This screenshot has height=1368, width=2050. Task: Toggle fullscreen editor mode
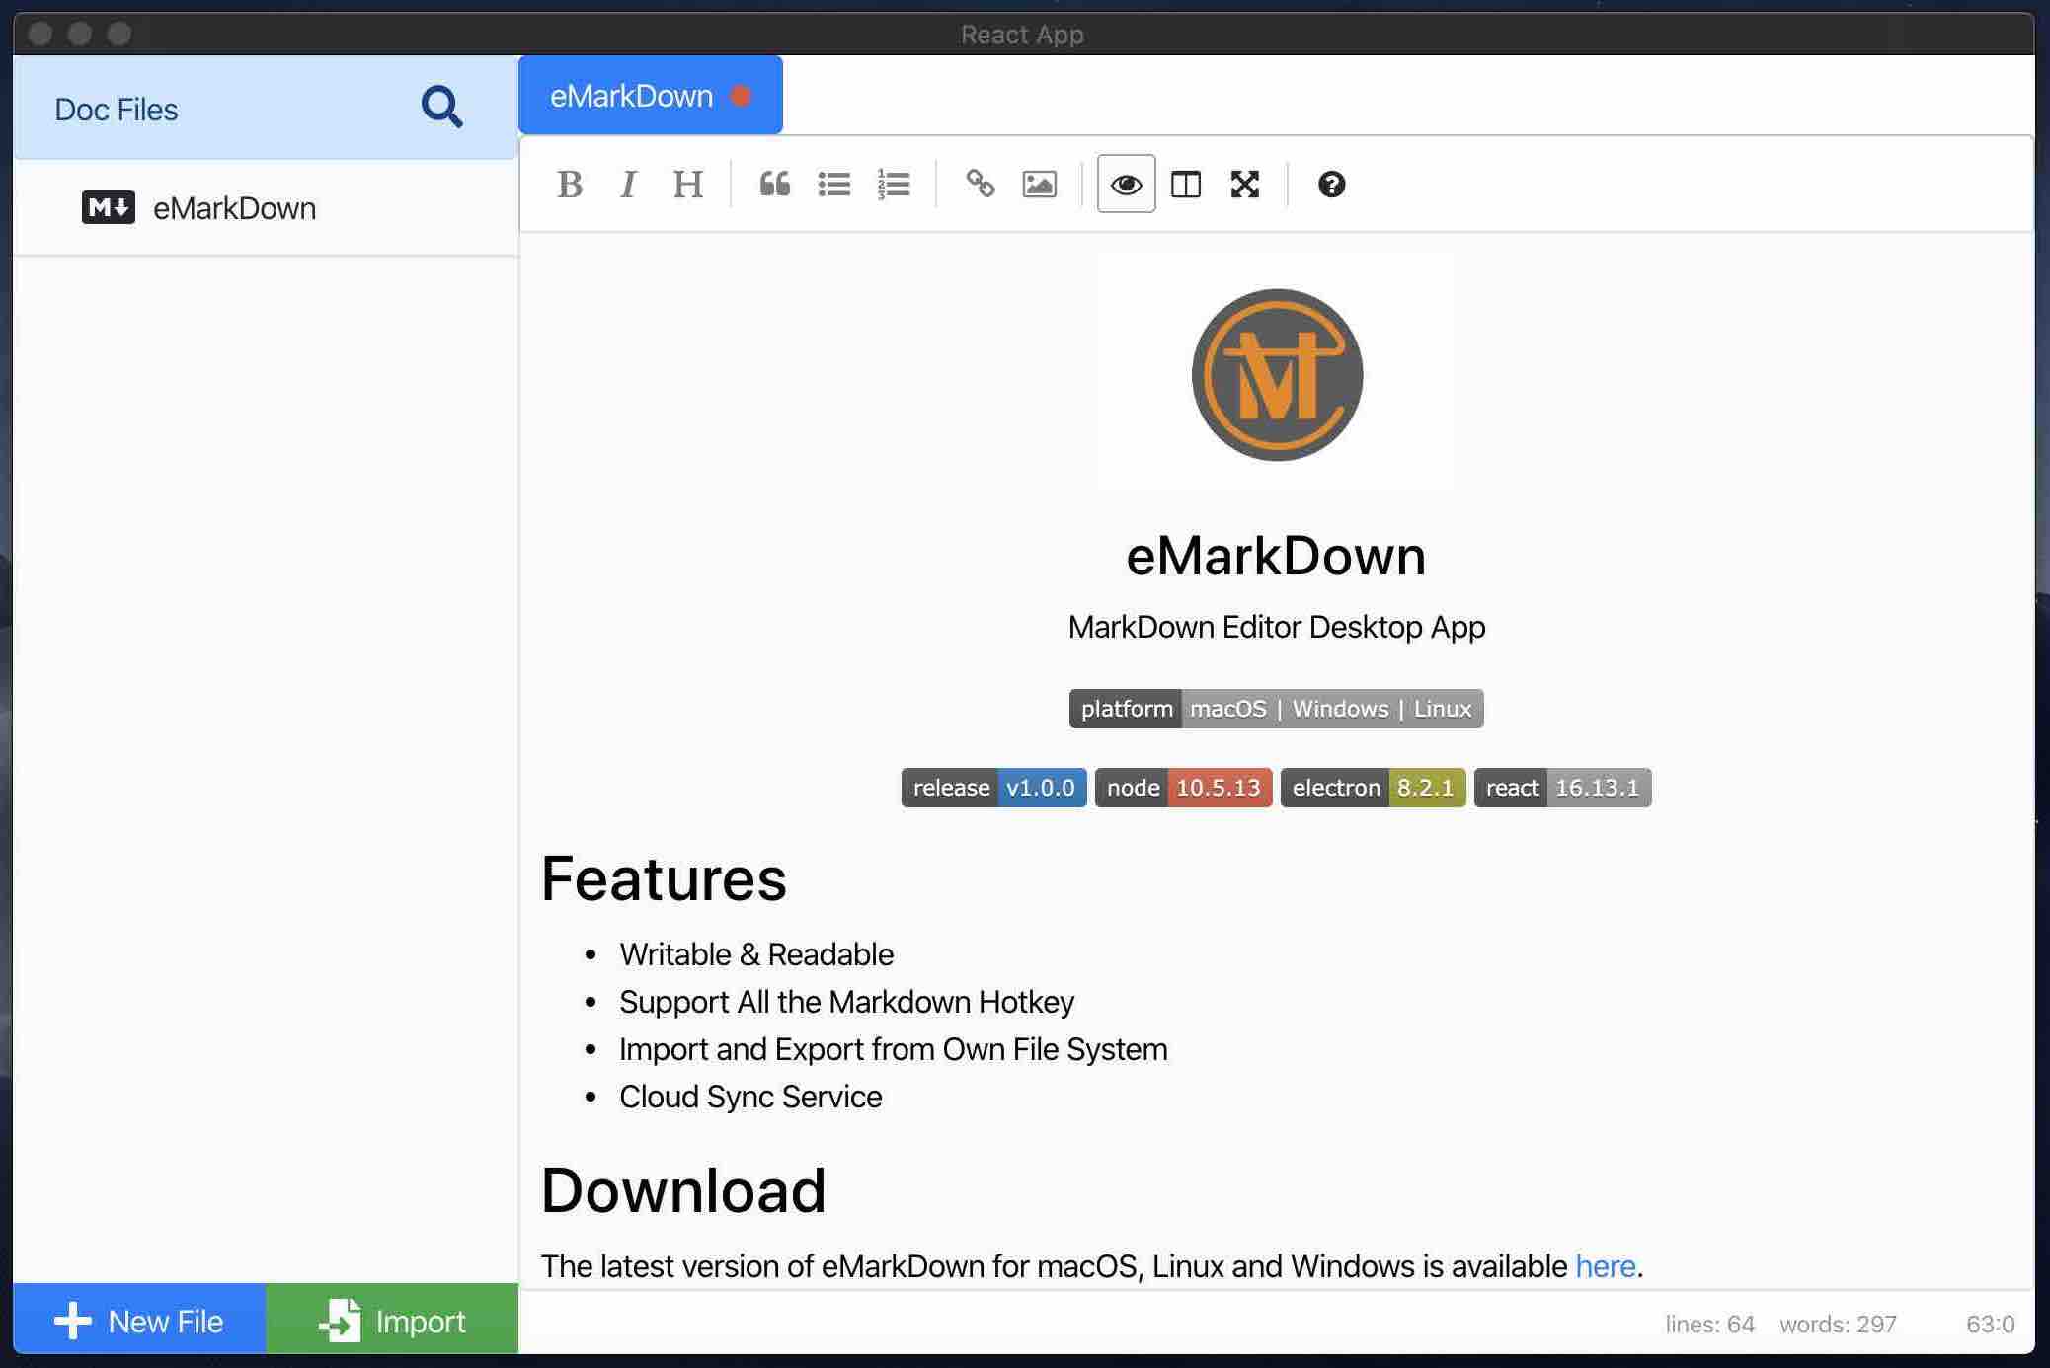1245,185
